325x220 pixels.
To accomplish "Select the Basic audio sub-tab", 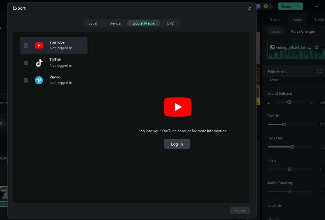I will point(276,31).
